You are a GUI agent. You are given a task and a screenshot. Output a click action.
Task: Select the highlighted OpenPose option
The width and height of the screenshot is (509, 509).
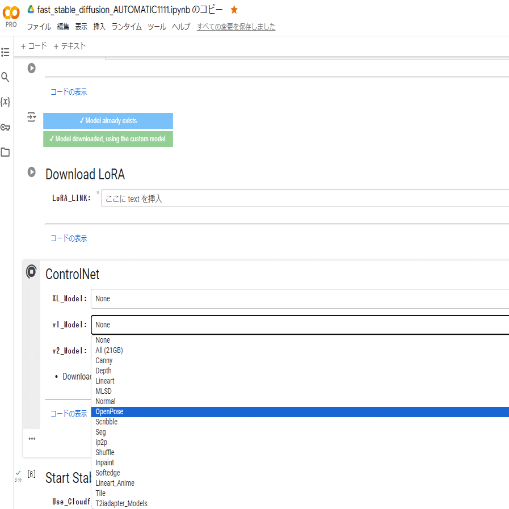[x=300, y=411]
